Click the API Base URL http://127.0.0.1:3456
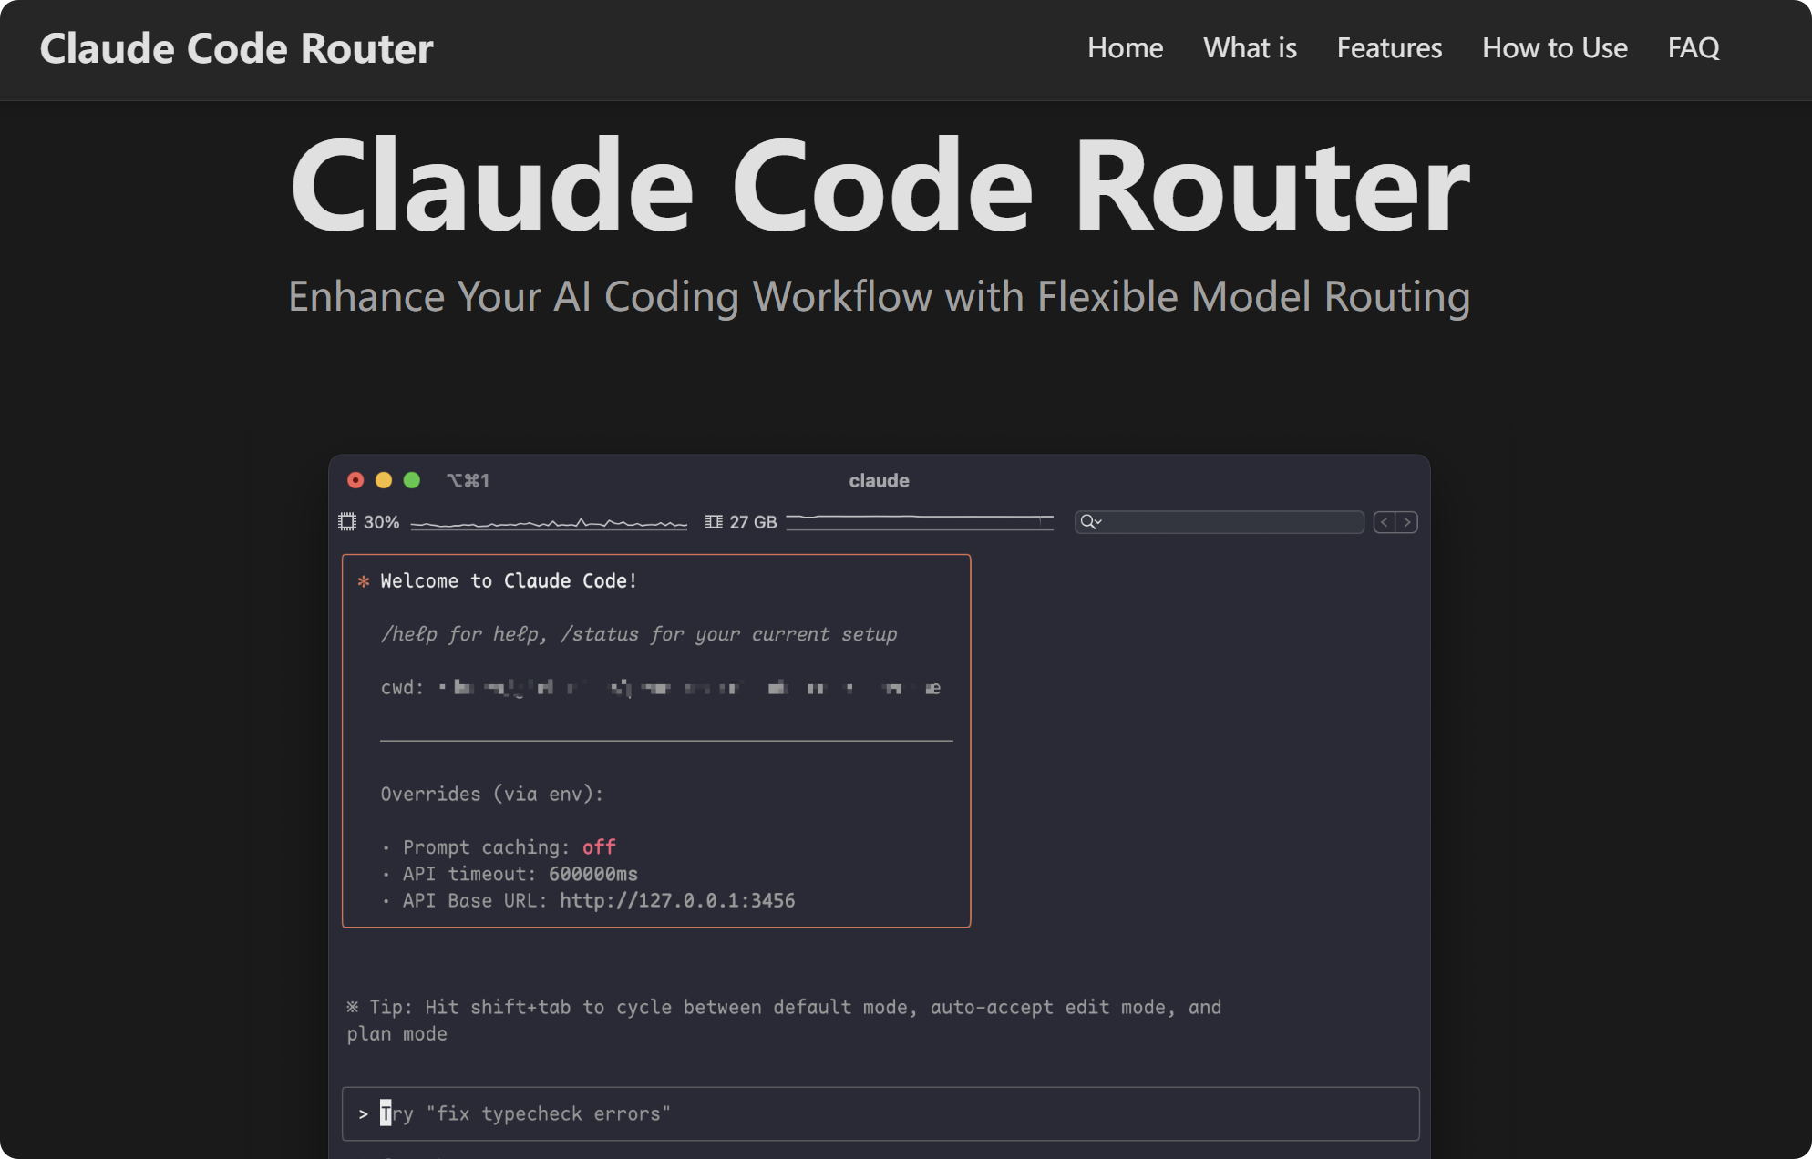 point(675,900)
